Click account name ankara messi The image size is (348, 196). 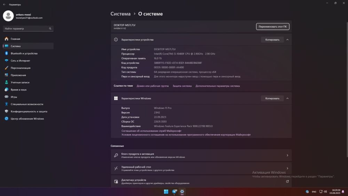[x=23, y=15]
